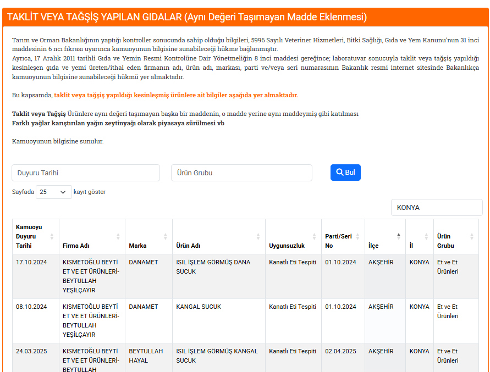Image resolution: width=490 pixels, height=372 pixels.
Task: Sort table by Ürün Grubu column
Action: click(x=456, y=236)
